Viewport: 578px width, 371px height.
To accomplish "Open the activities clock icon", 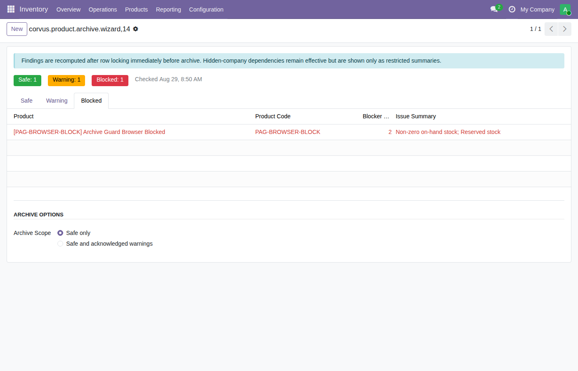I will (512, 9).
